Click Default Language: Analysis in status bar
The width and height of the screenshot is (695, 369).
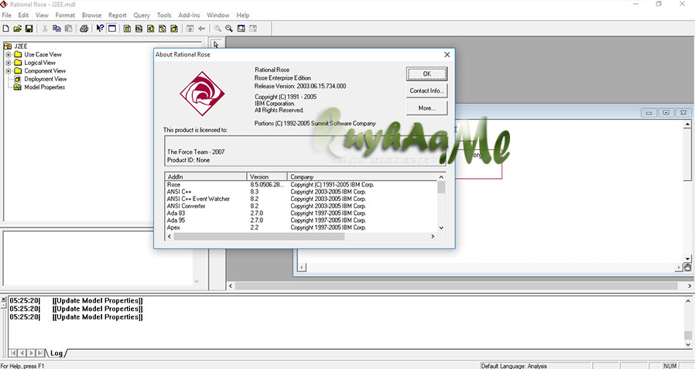coord(514,366)
